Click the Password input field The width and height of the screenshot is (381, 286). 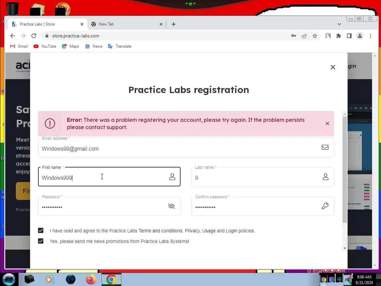tap(109, 206)
